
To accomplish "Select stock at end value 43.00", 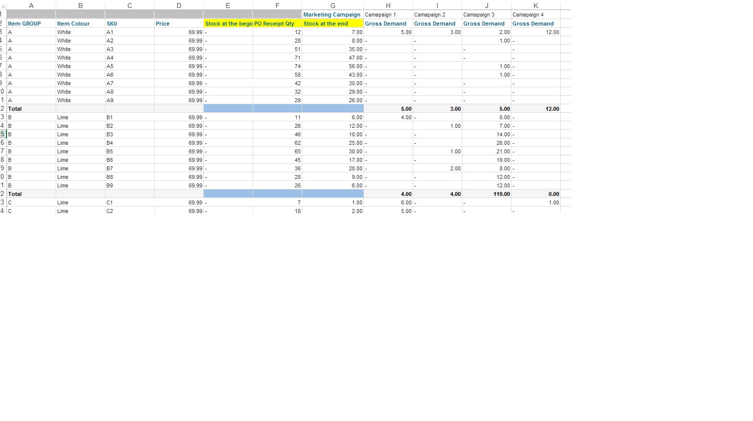I will coord(332,75).
